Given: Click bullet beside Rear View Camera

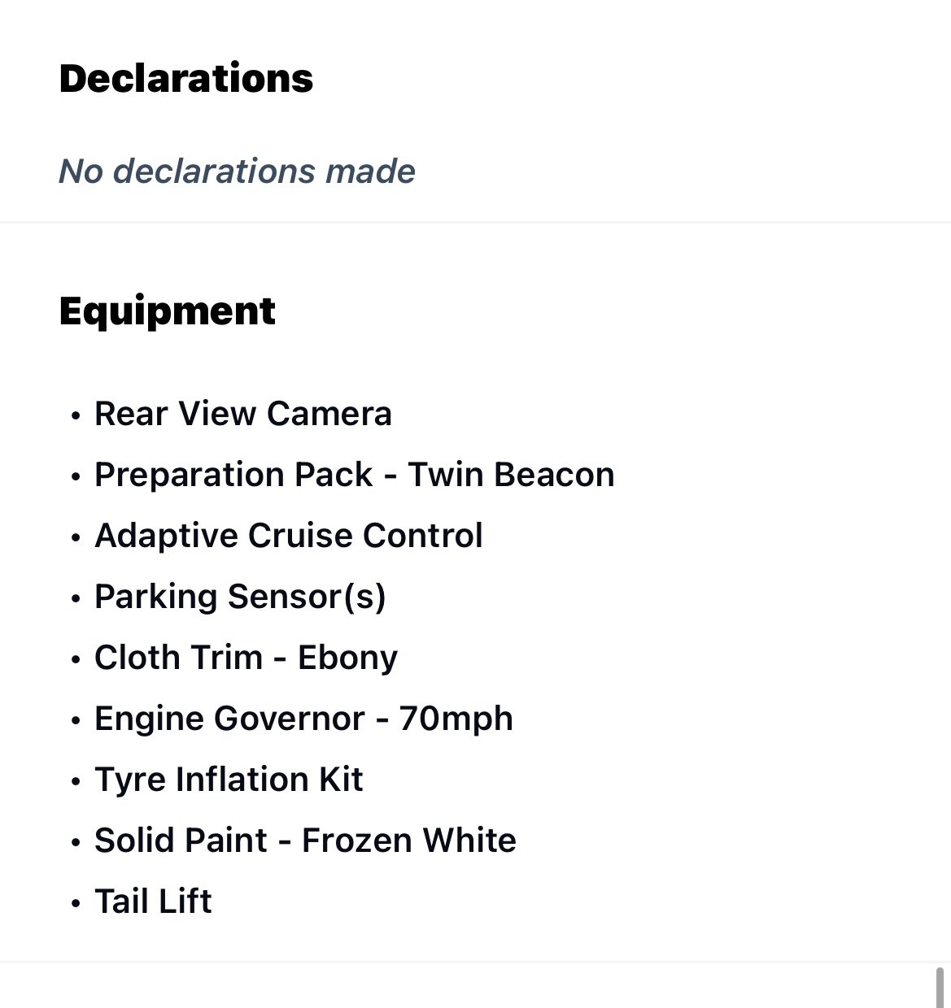Looking at the screenshot, I should 76,416.
